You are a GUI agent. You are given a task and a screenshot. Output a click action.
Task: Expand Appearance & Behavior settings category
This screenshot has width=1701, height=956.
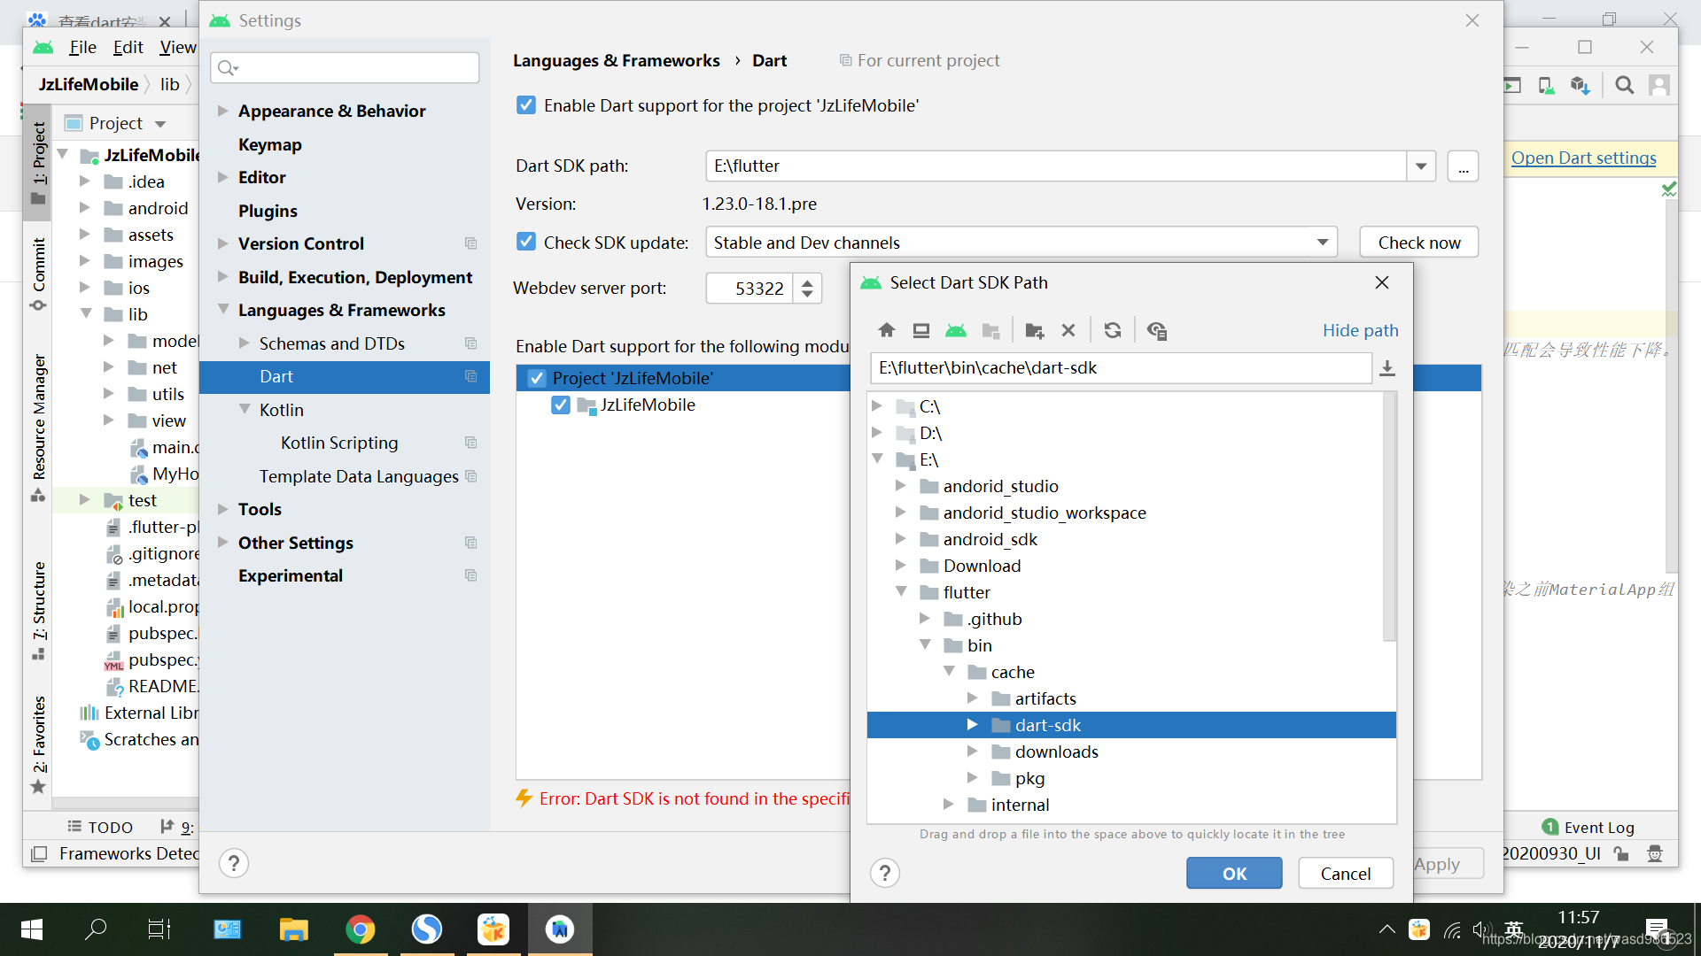click(223, 111)
